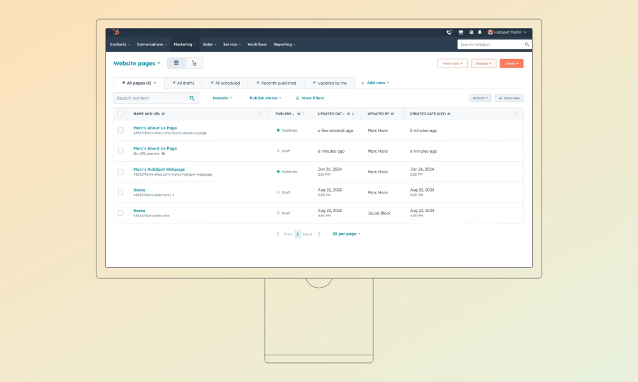The width and height of the screenshot is (638, 382).
Task: Open the 25 per page dropdown
Action: coord(345,234)
